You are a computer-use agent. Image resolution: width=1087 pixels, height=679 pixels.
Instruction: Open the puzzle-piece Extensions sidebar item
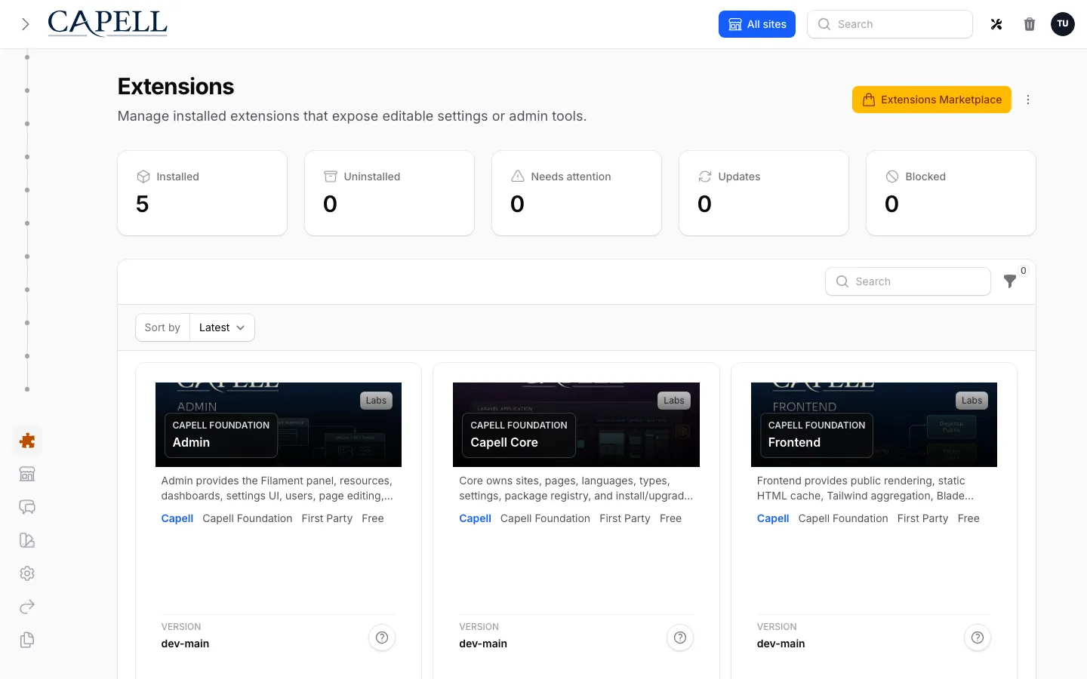(27, 441)
